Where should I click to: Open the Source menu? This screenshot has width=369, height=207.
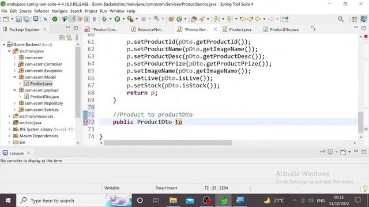[x=25, y=11]
